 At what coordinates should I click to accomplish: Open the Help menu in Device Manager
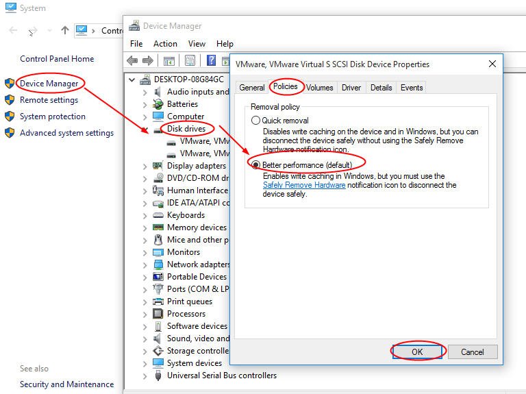[x=225, y=44]
